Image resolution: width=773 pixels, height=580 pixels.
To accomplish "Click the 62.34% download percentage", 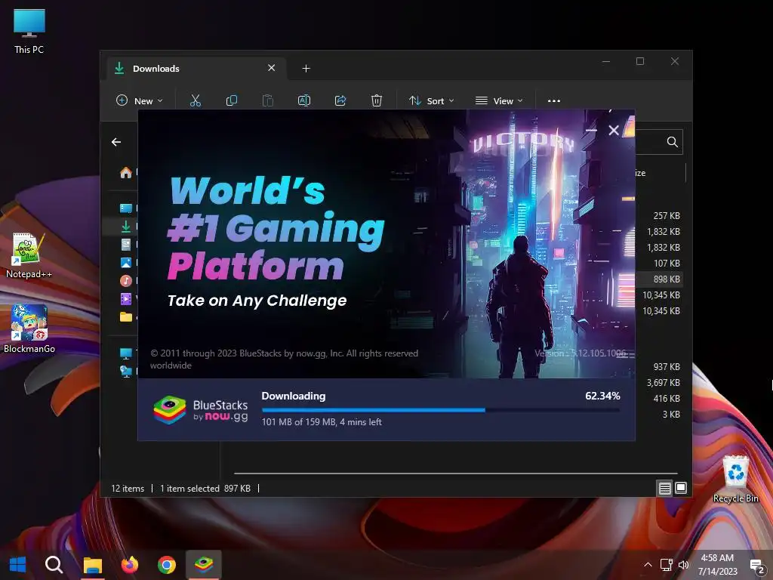I will tap(602, 396).
